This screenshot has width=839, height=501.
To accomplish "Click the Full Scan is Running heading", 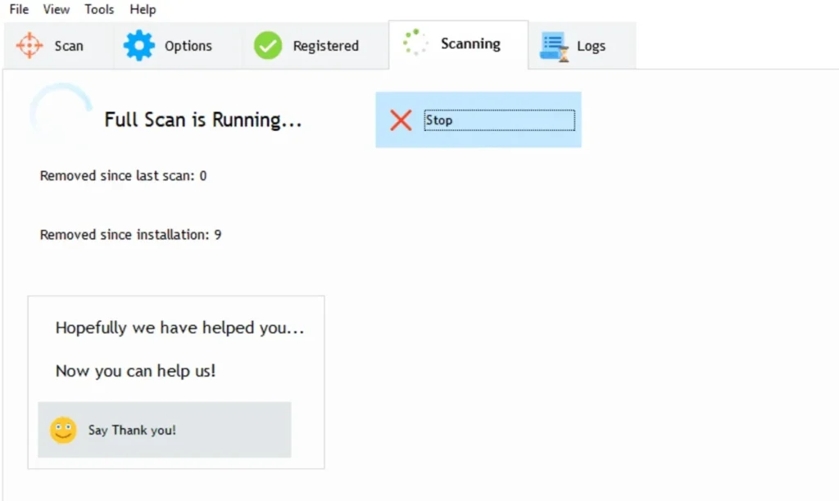I will tap(203, 120).
